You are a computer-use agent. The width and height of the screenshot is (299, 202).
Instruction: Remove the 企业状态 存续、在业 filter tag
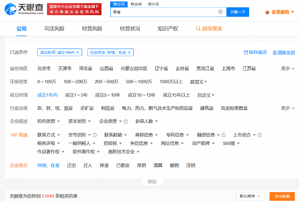(x=129, y=52)
